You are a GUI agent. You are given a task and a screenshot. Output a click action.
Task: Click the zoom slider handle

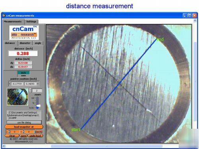click(x=38, y=106)
